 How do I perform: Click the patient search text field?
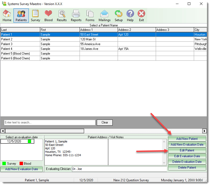50,122
